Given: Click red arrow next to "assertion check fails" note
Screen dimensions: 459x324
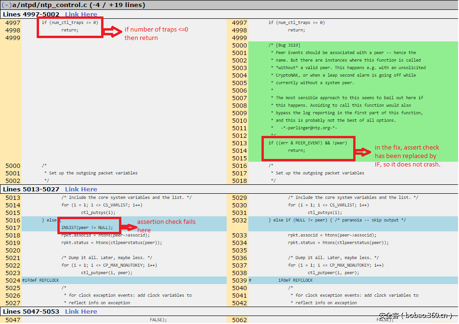Looking at the screenshot, I should [127, 226].
